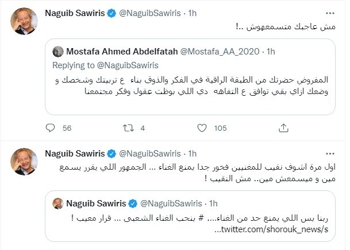This screenshot has height=250, width=350.
Task: Click the reply icon with 56 replies
Action: point(51,128)
